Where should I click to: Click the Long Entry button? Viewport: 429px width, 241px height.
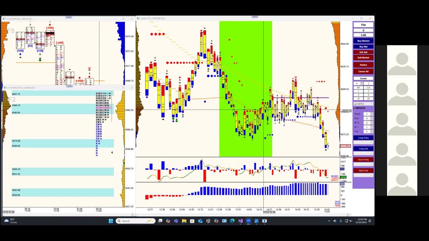pos(363,138)
